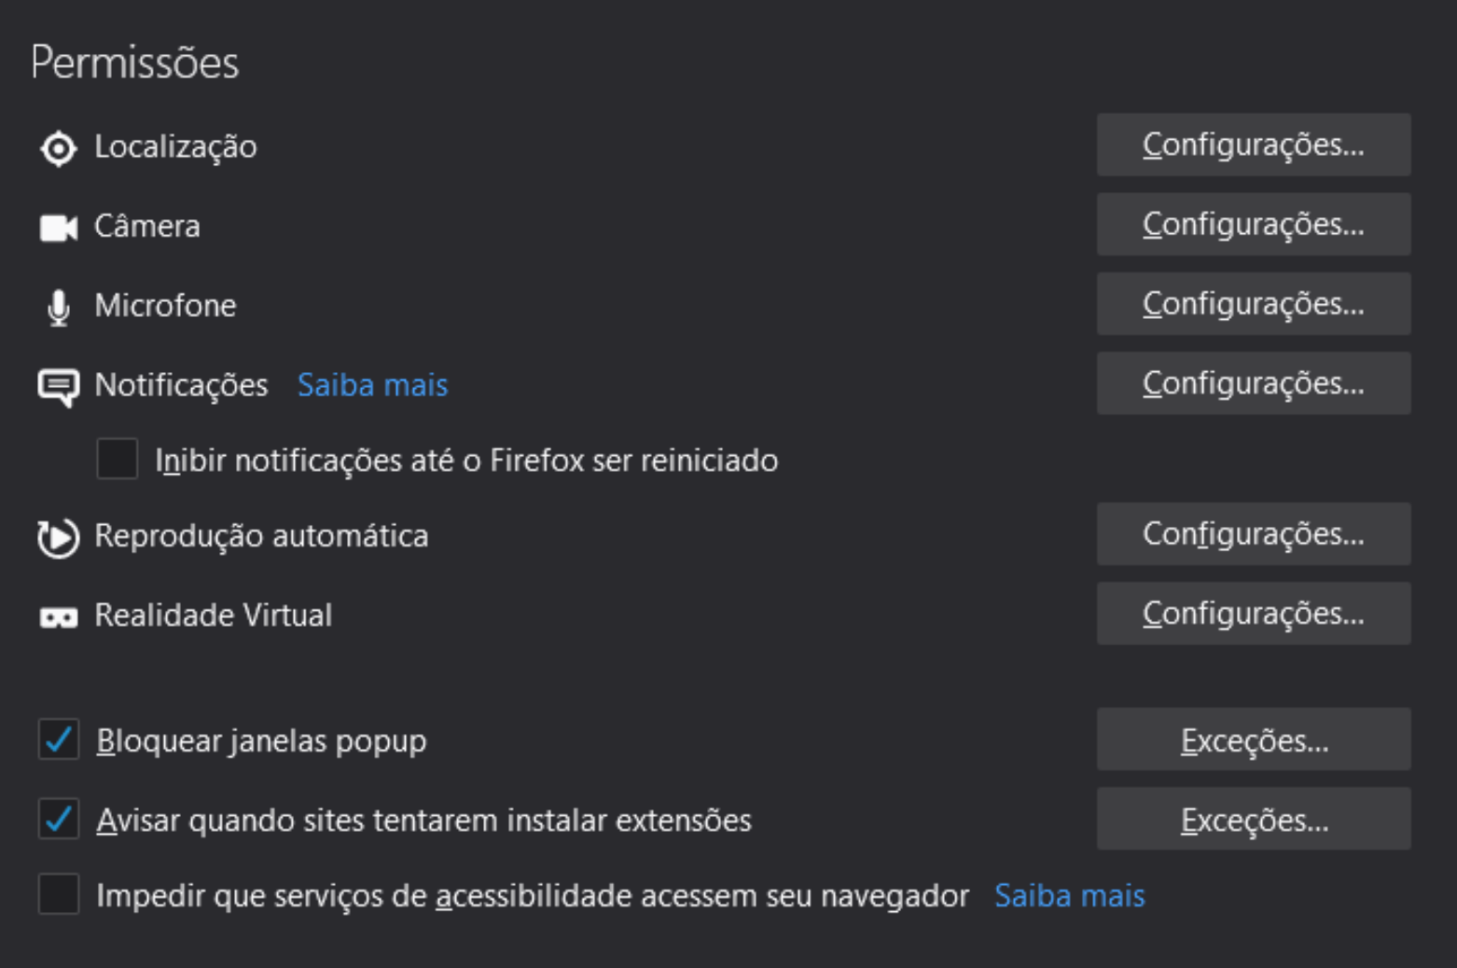Click the Câmera video icon
Viewport: 1457px width, 968px height.
58,228
